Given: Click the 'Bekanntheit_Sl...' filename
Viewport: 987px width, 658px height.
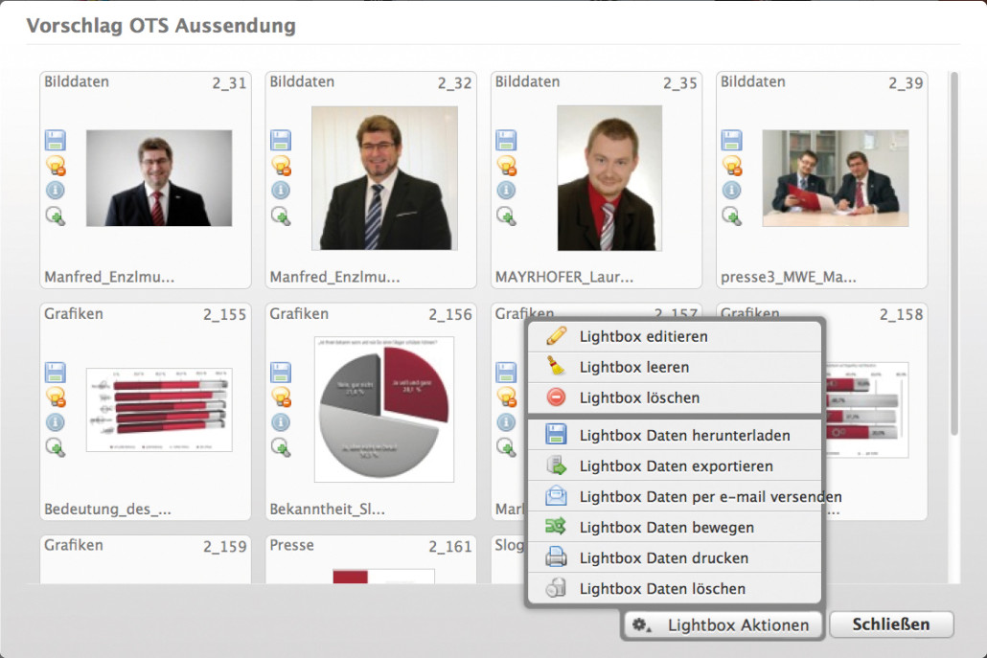Looking at the screenshot, I should pyautogui.click(x=327, y=509).
